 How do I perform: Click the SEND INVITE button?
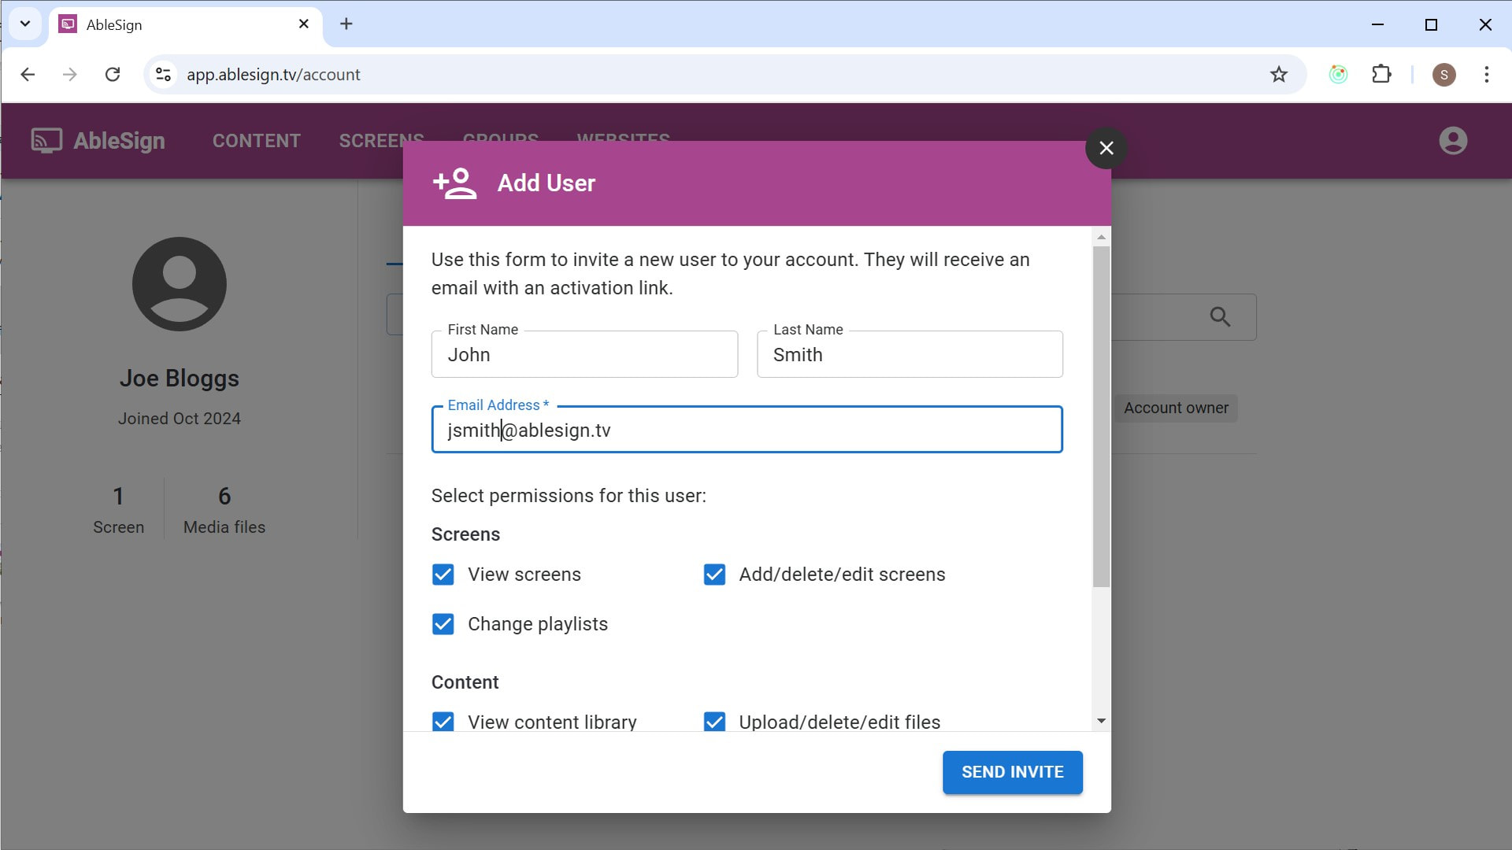(1012, 772)
